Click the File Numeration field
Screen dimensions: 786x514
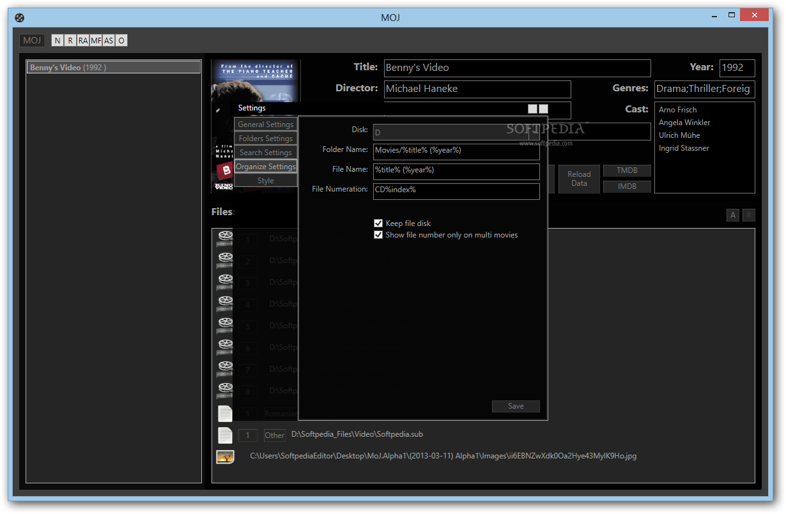456,191
